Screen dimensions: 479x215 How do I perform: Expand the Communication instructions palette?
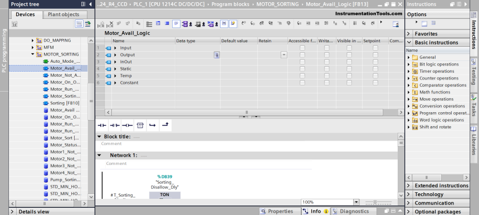[x=438, y=203]
